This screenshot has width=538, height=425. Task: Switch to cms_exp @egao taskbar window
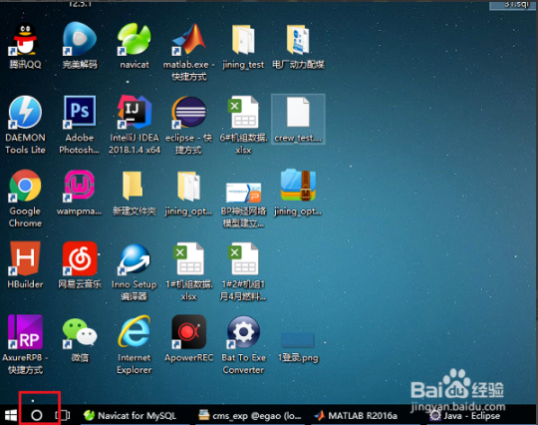[x=250, y=416]
